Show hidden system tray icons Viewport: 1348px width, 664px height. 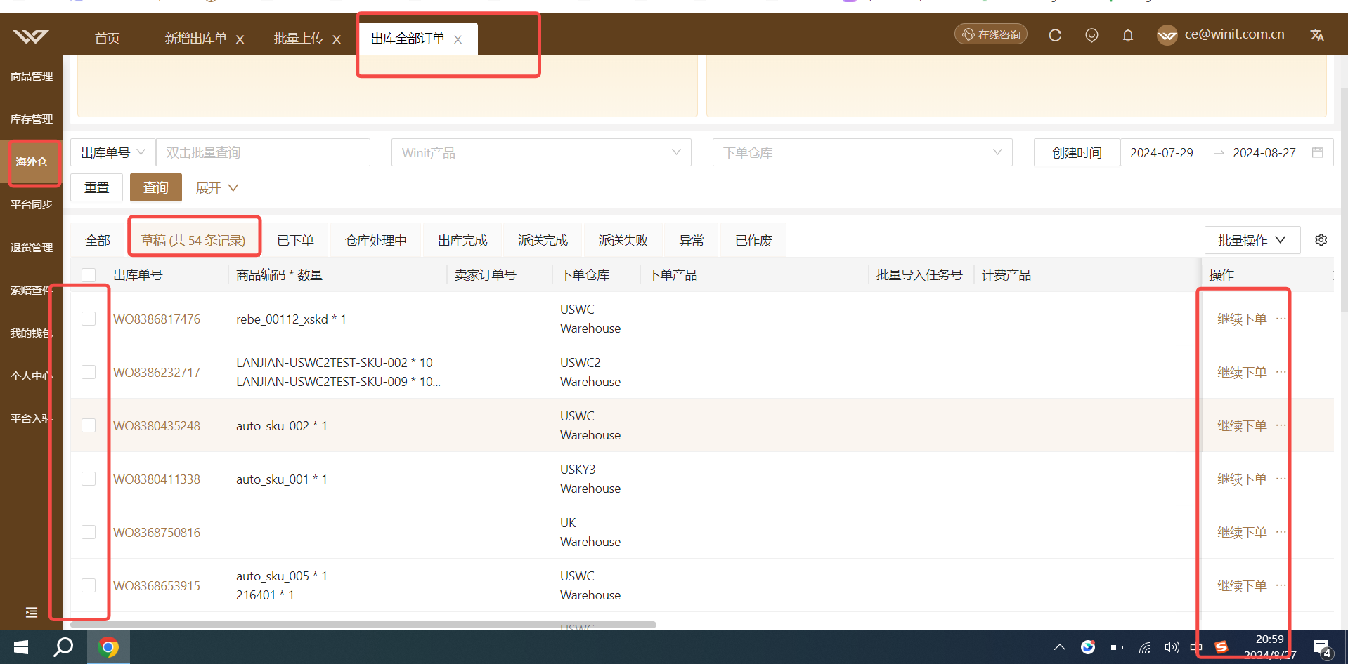(x=1060, y=647)
